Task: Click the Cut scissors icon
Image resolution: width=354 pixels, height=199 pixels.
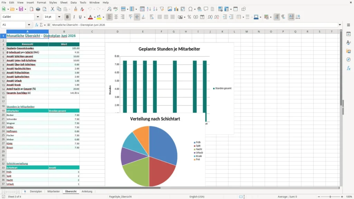Action: tap(53, 9)
